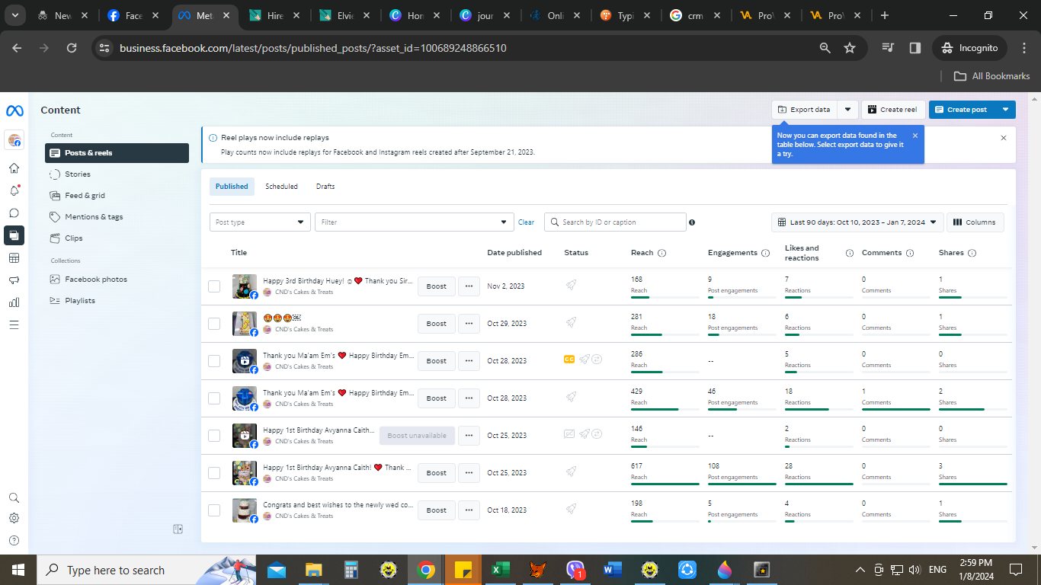Click the Create reel button
Viewport: 1041px width, 585px height.
point(893,110)
